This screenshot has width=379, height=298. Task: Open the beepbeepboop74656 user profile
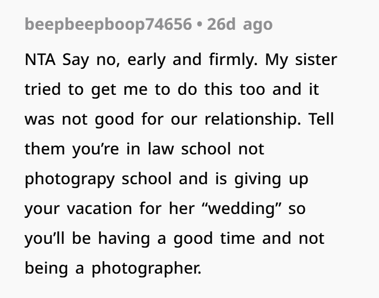coord(108,25)
